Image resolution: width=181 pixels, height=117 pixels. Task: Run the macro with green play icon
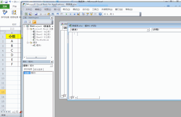66,14
